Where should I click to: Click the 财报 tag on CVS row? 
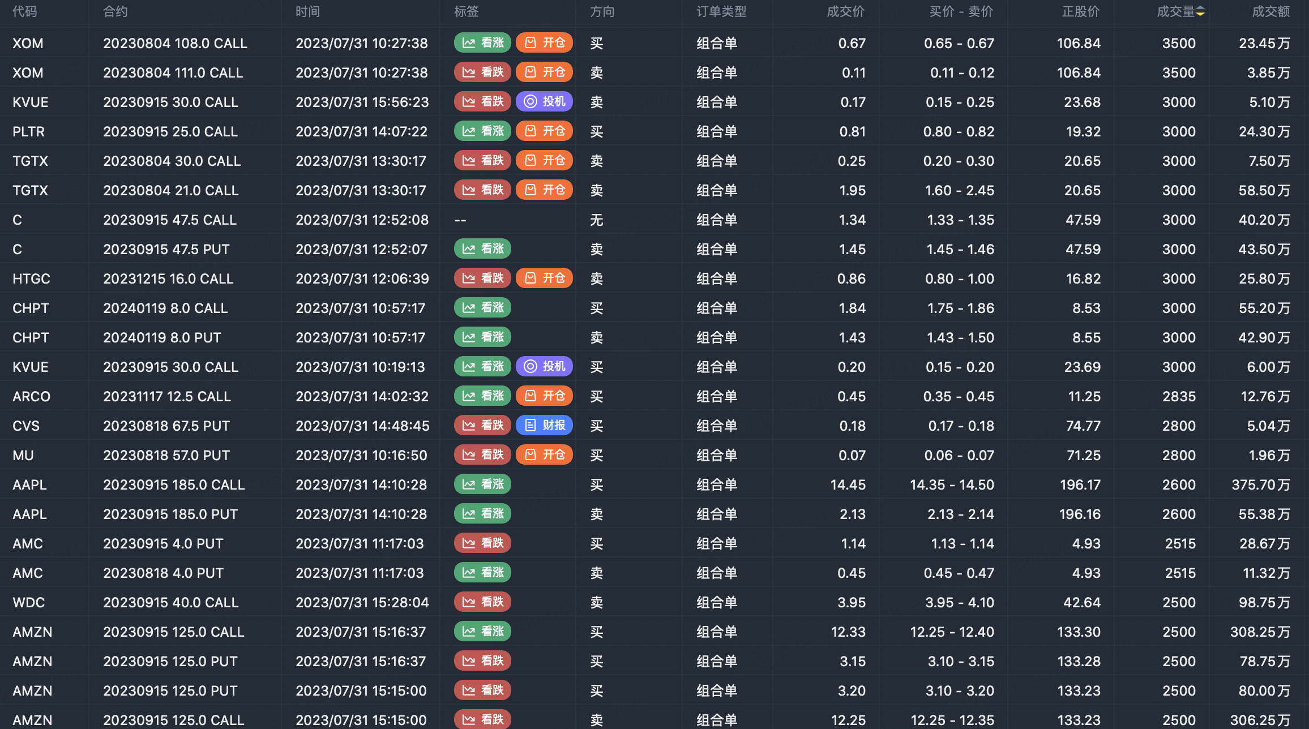544,426
